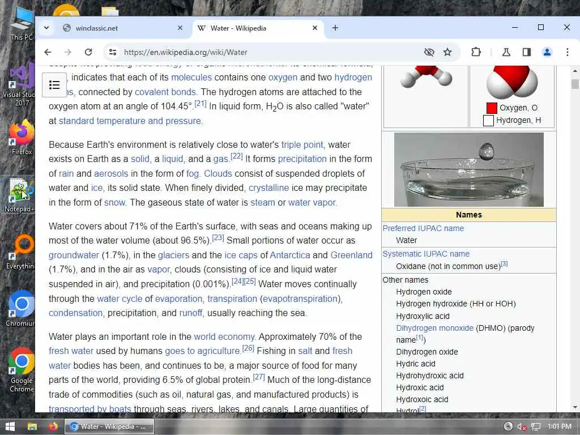This screenshot has width=580, height=435.
Task: Click the round system tray icon
Action: tap(508, 427)
